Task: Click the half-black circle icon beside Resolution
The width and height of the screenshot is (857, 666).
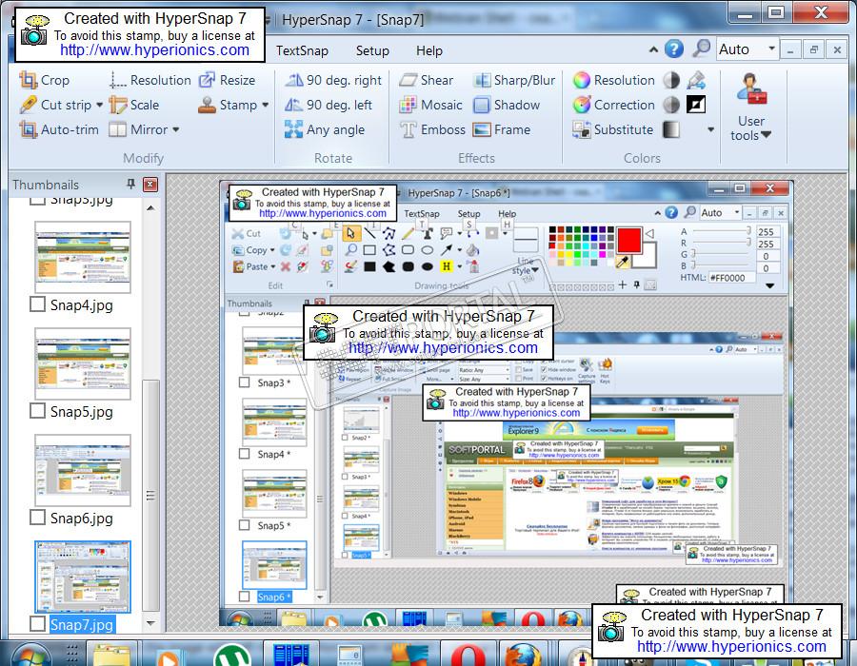Action: click(x=671, y=80)
